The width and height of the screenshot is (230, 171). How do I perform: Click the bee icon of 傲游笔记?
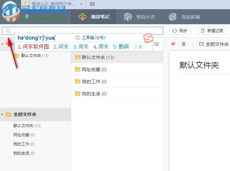(83, 17)
